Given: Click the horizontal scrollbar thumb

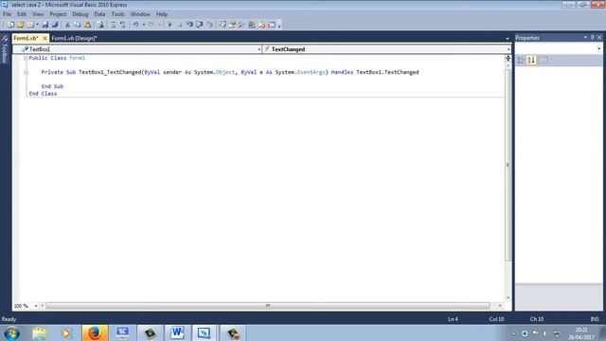Looking at the screenshot, I should coord(268,306).
